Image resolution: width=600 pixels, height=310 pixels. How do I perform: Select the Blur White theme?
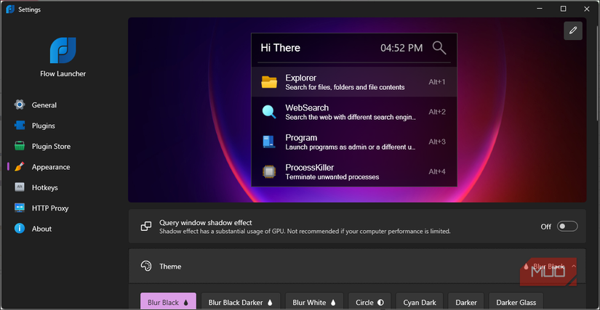(314, 302)
